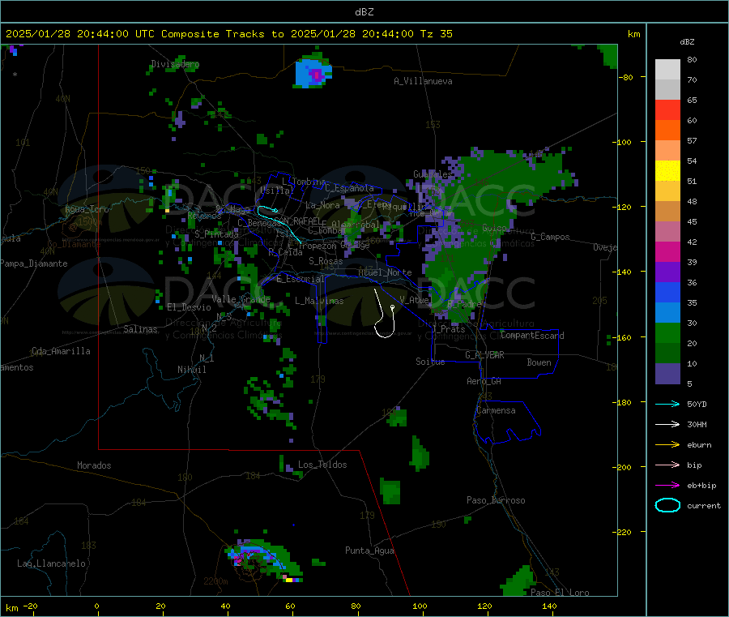Click the L_Malvinas map label

[x=319, y=301]
